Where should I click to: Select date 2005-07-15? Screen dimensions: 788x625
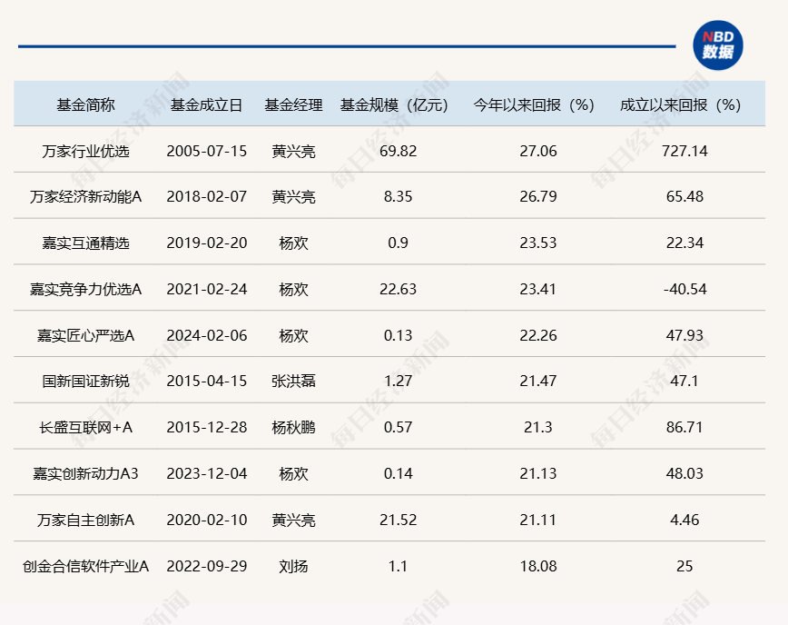207,151
